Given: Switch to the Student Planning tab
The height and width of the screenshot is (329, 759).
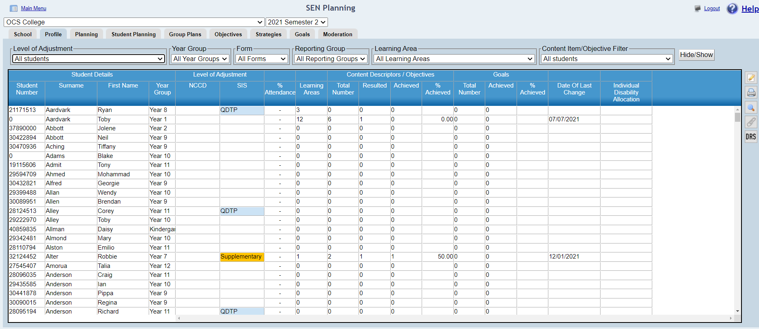Looking at the screenshot, I should pos(134,35).
